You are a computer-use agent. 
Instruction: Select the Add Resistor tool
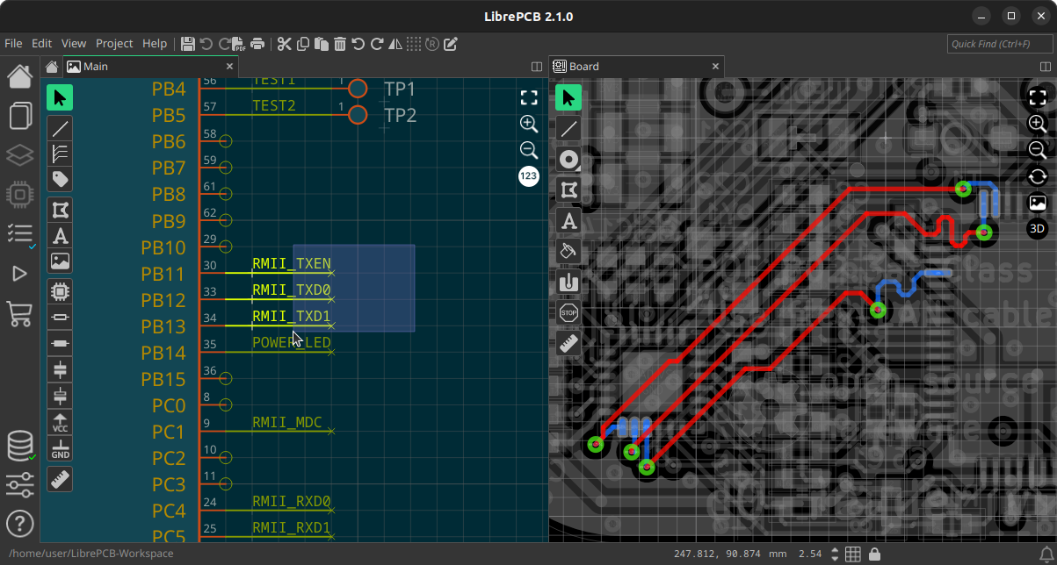(x=60, y=316)
